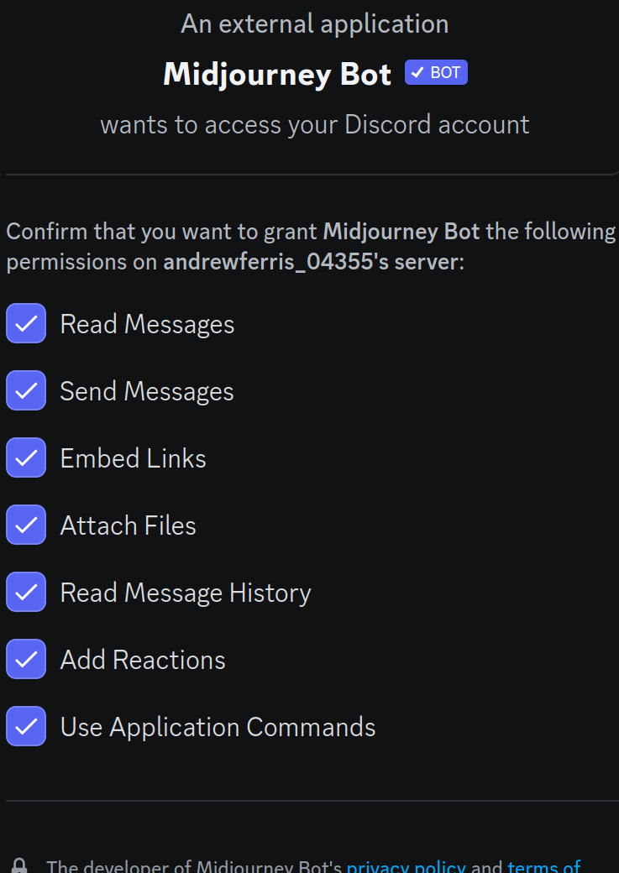This screenshot has height=873, width=619.
Task: Click the verified BOT badge
Action: tap(436, 72)
